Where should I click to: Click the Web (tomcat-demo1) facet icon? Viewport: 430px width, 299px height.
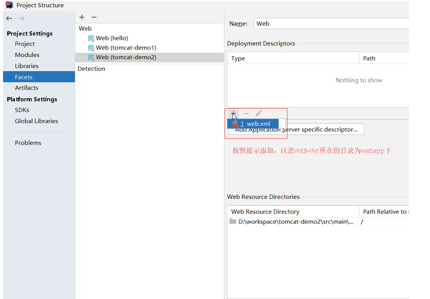91,48
